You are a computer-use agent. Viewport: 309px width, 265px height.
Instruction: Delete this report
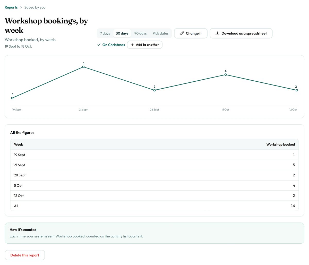(x=25, y=255)
